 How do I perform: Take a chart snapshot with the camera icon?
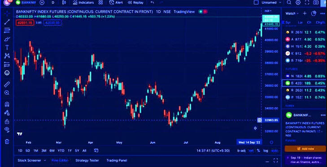point(316,3)
